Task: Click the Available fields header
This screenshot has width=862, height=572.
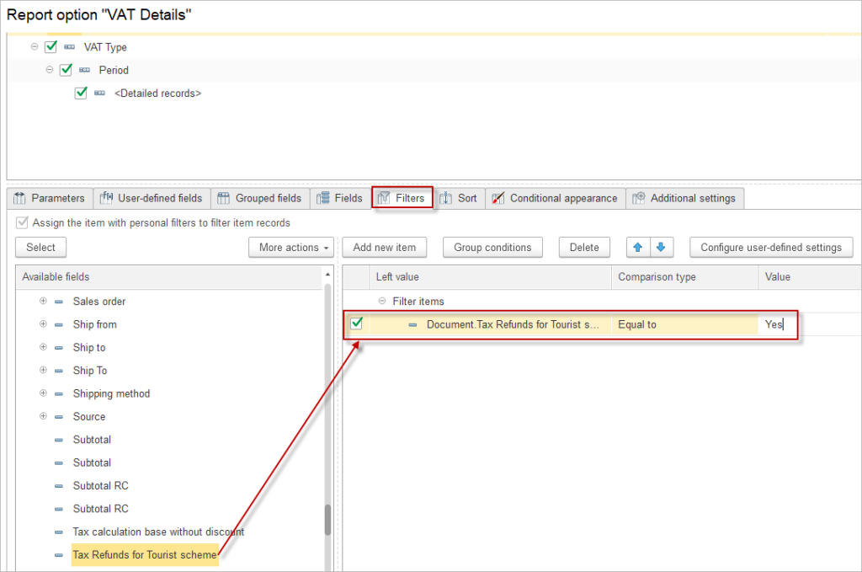Action: click(169, 277)
